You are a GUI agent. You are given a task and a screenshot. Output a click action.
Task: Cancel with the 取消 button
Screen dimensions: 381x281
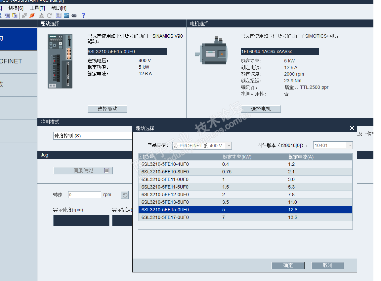point(327,265)
